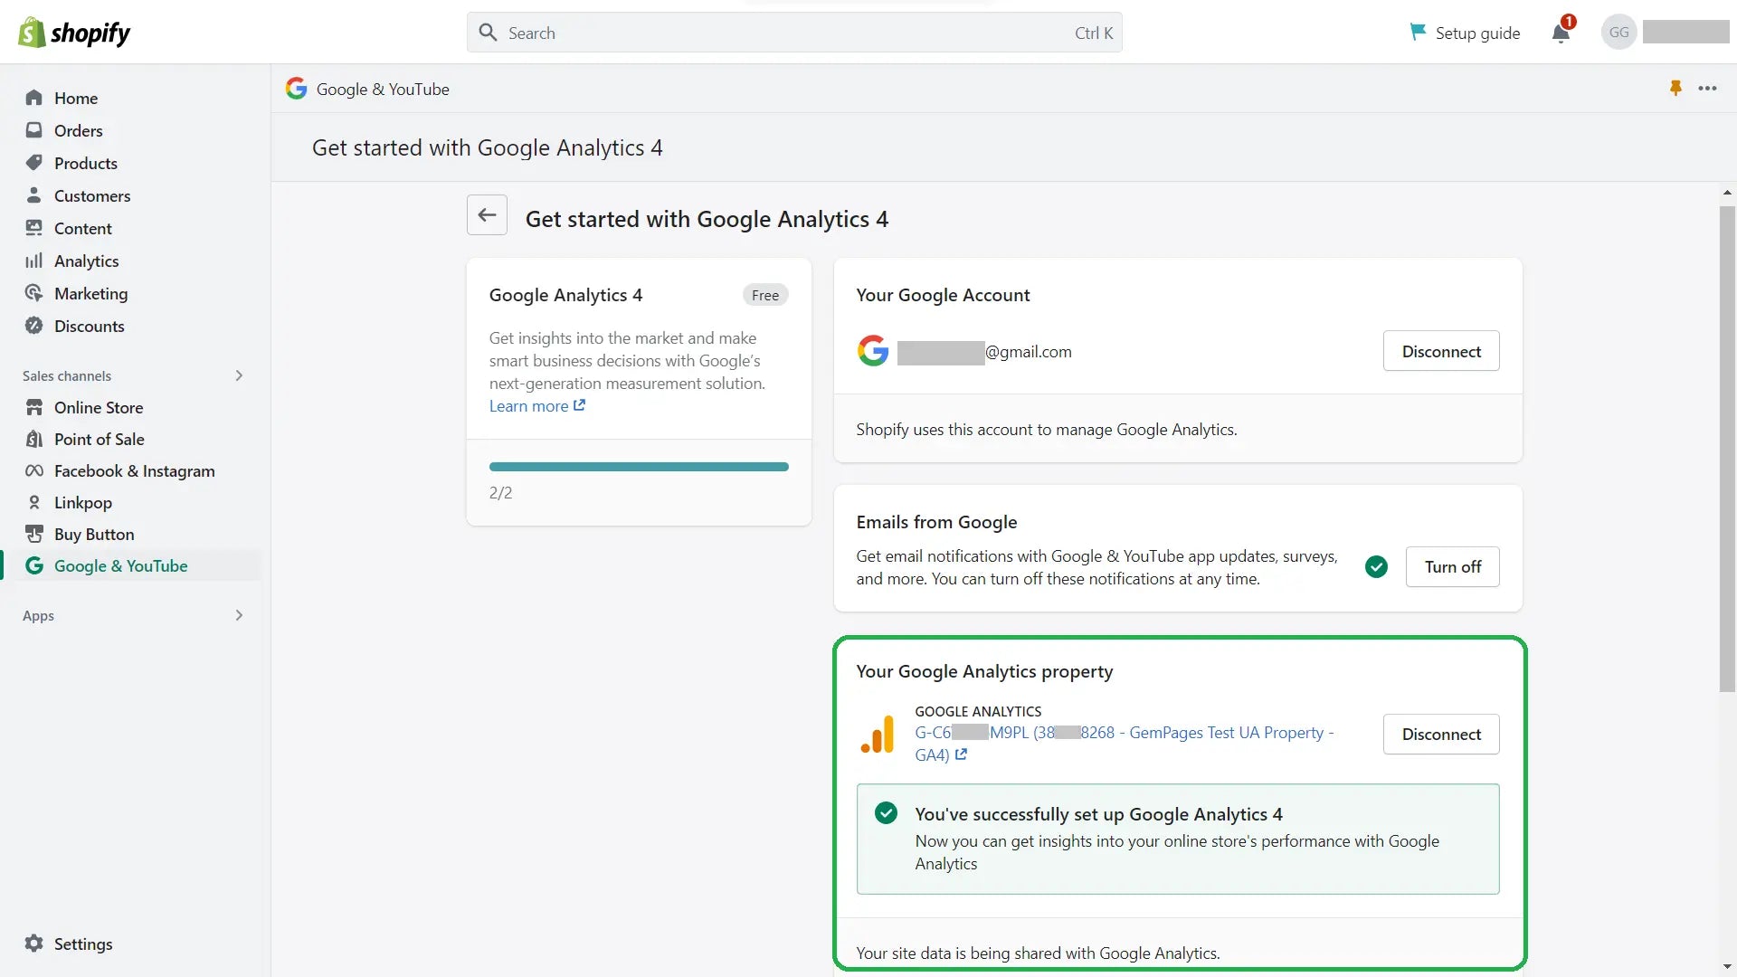The width and height of the screenshot is (1737, 977).
Task: Open Analytics in the sidebar
Action: [86, 261]
